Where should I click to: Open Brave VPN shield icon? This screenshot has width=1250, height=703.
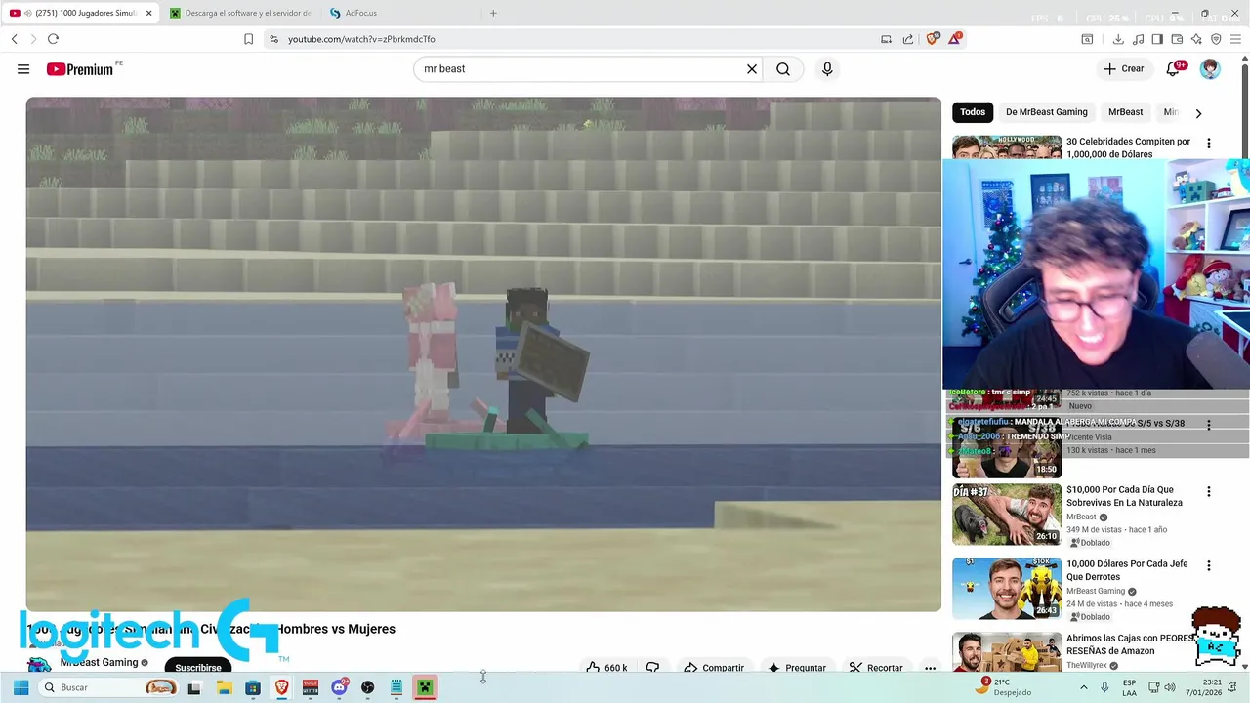[1216, 39]
